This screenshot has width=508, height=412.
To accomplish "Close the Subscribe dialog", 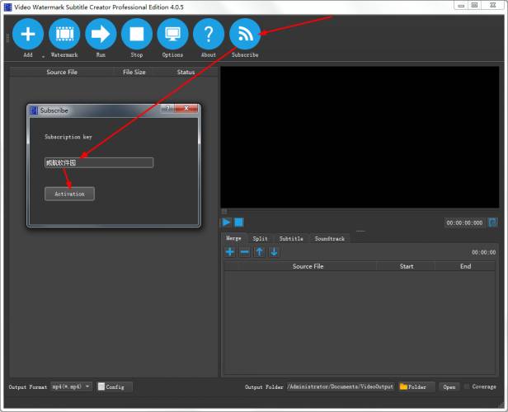I will click(186, 109).
